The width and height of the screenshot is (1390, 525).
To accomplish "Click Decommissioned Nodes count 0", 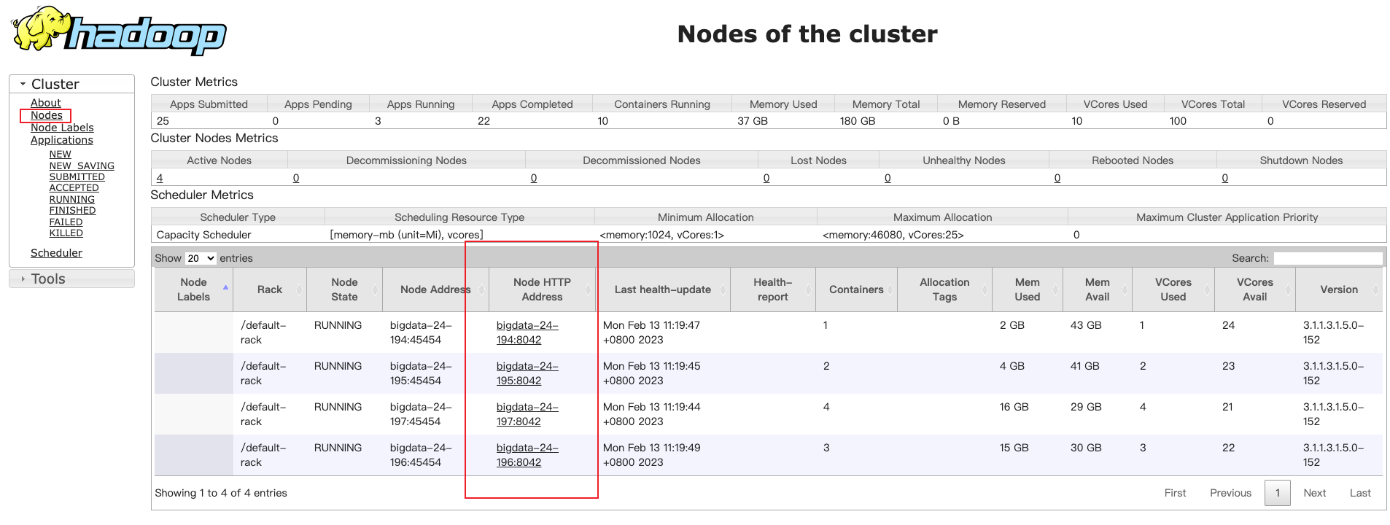I will (x=534, y=178).
